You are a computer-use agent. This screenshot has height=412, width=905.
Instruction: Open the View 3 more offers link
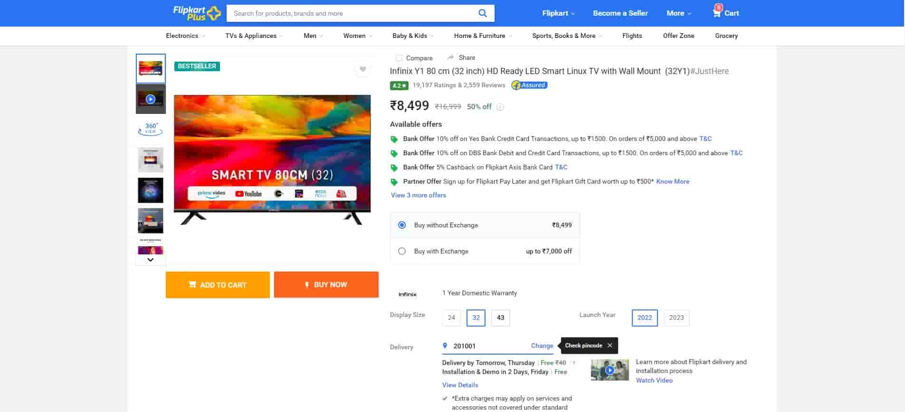click(418, 195)
